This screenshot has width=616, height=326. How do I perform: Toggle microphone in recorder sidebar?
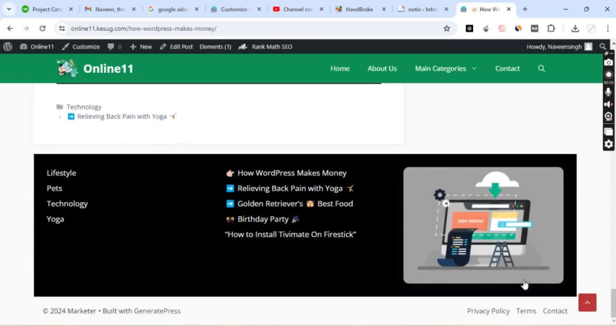608,92
